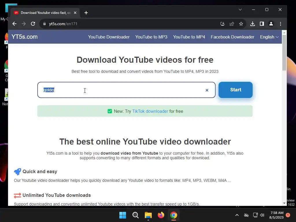
Task: Open Windows taskbar search
Action: coord(135,215)
